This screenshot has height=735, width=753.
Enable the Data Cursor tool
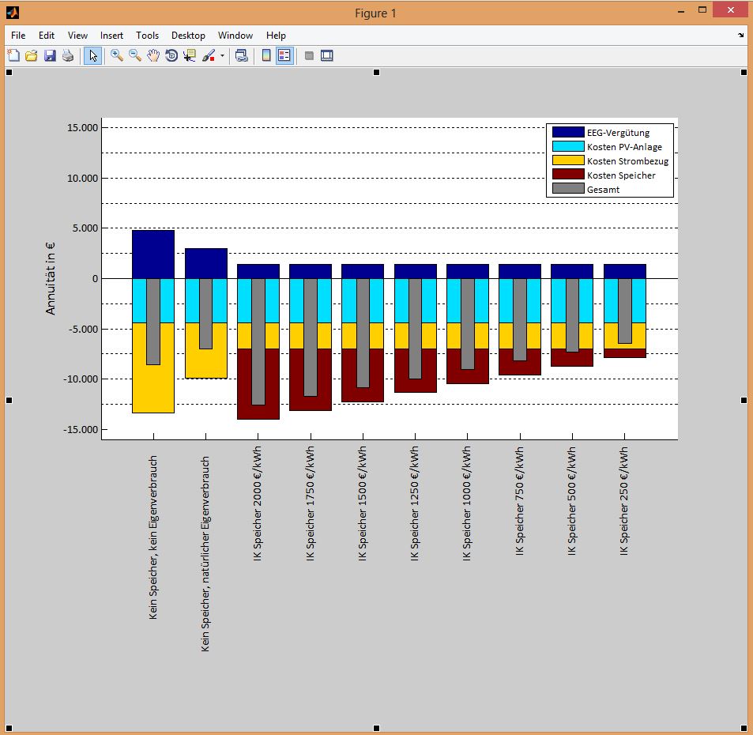[x=190, y=55]
